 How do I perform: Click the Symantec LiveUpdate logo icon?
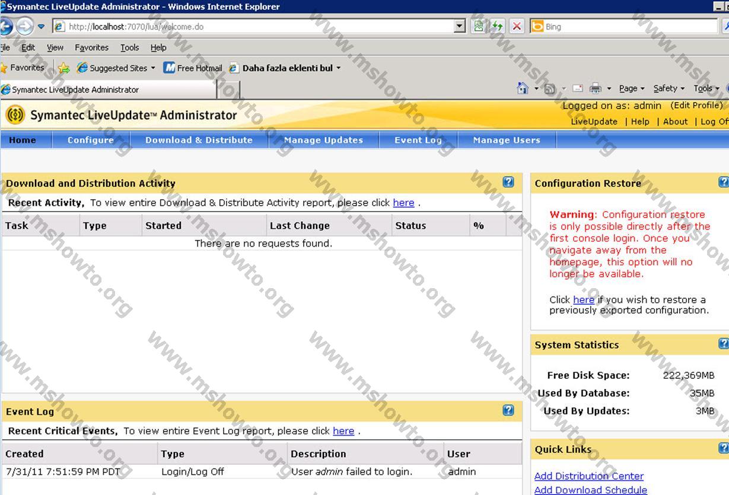point(15,115)
